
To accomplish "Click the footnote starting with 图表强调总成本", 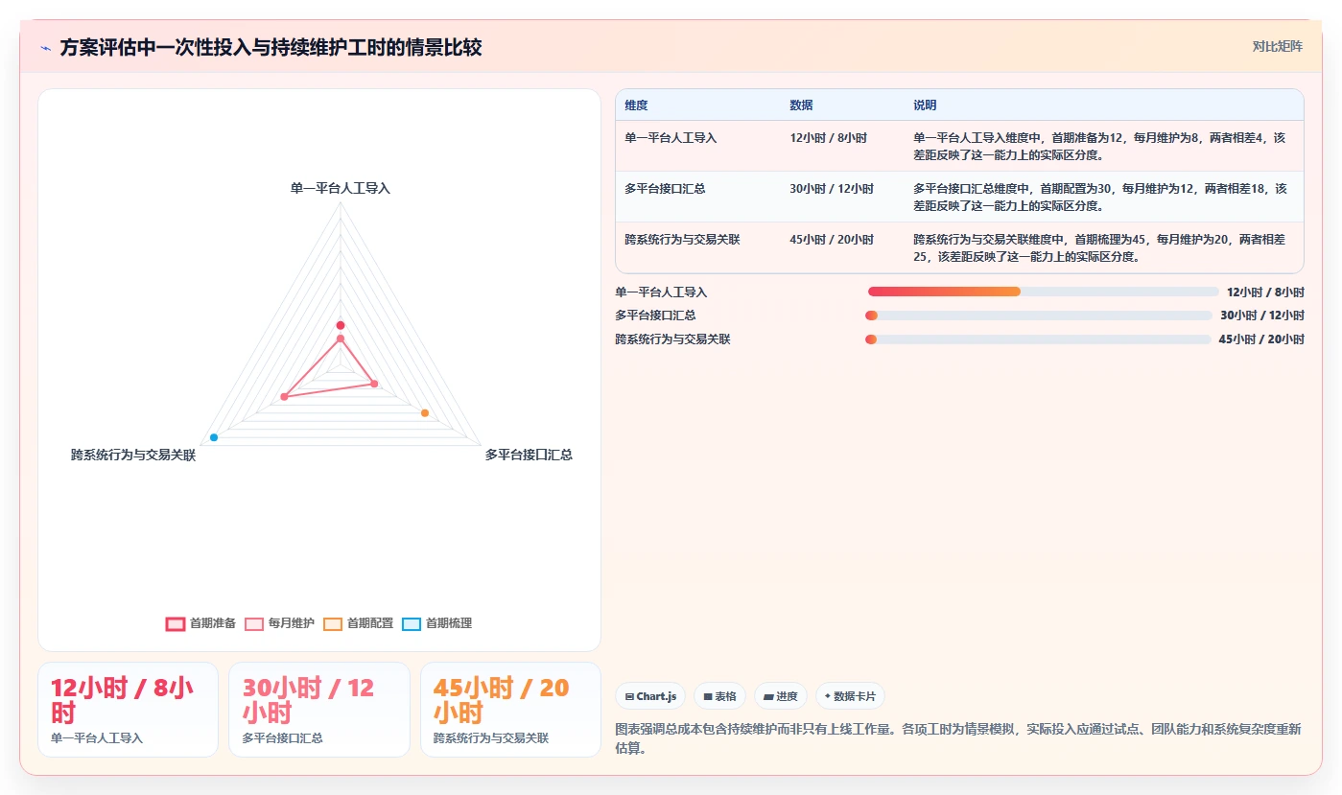I will coord(958,738).
